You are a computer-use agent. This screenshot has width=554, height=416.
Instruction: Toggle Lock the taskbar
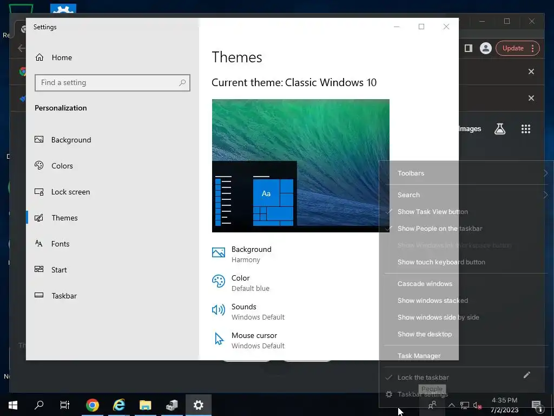click(423, 378)
